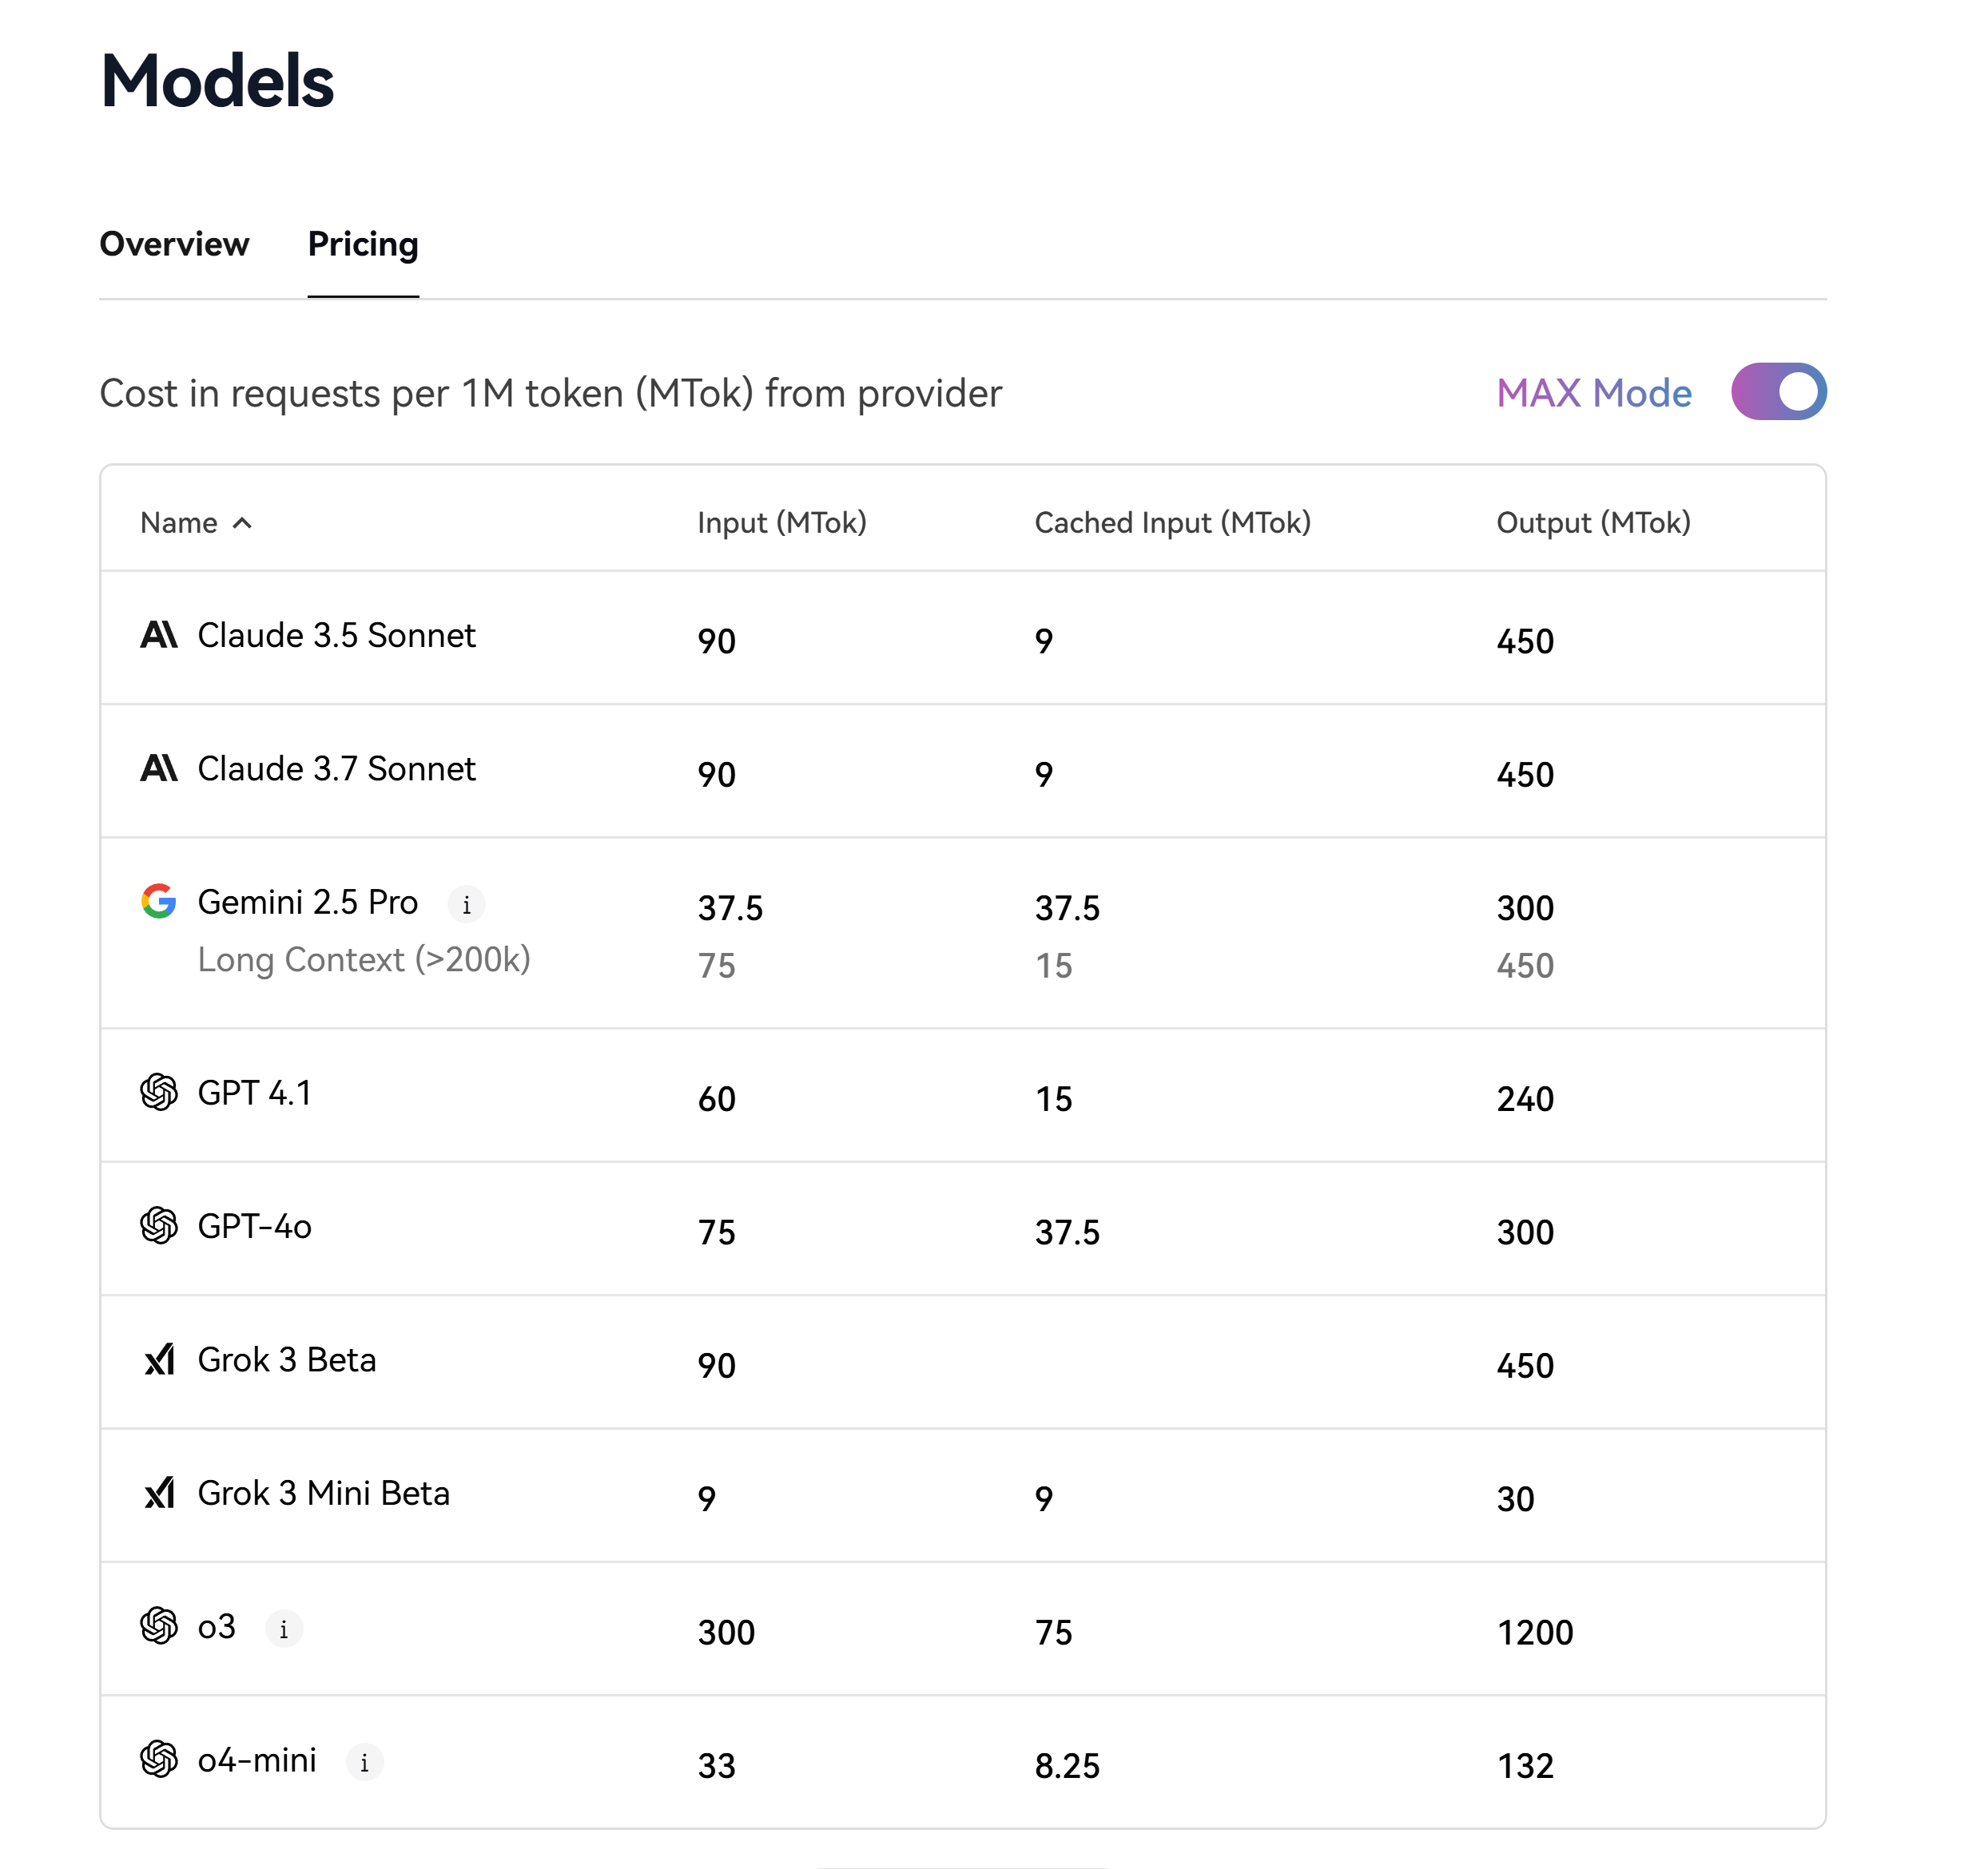Open the info icon next to o3

pyautogui.click(x=284, y=1629)
